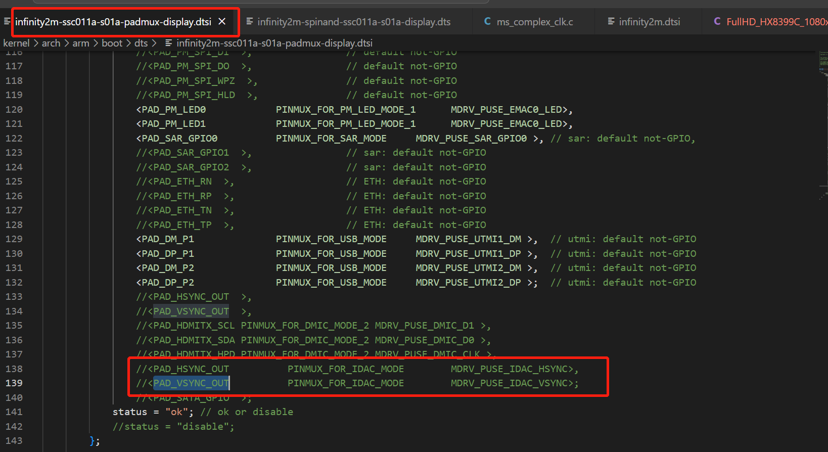Click PAD_PM_LED1 on line 121
Image resolution: width=828 pixels, height=452 pixels.
click(174, 123)
